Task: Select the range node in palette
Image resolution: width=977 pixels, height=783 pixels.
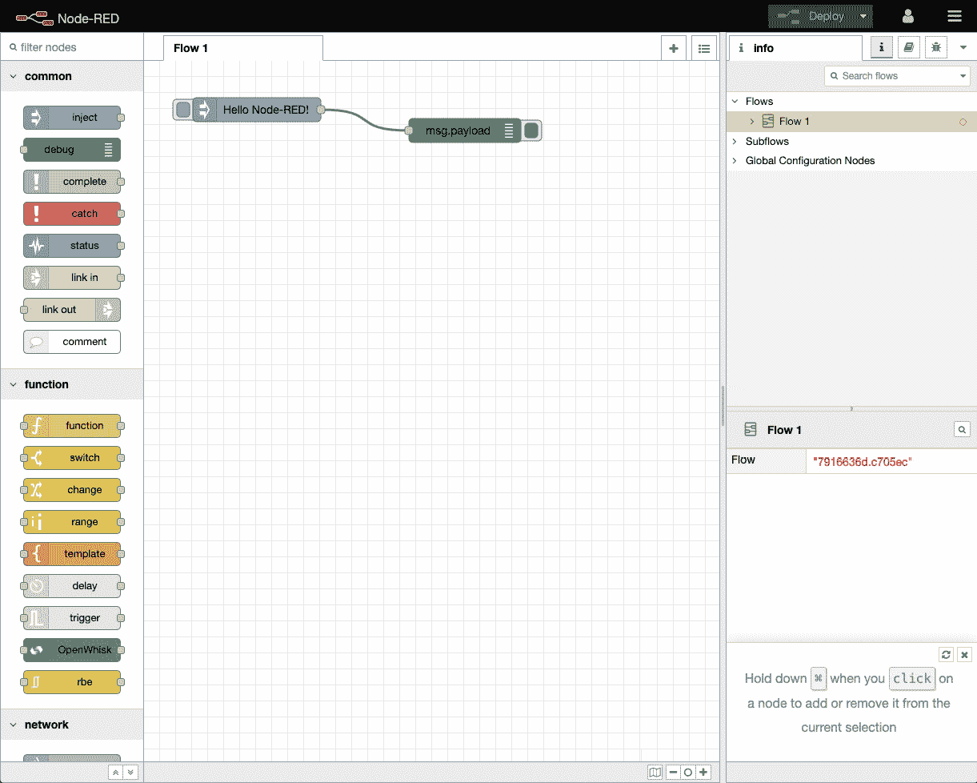Action: (x=72, y=522)
